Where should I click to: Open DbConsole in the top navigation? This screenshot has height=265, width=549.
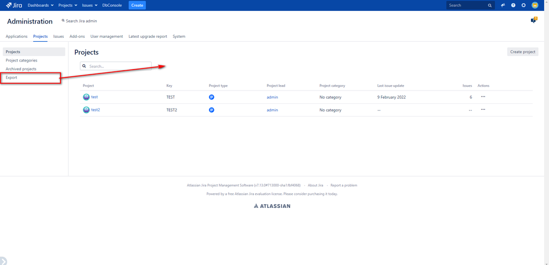(112, 5)
